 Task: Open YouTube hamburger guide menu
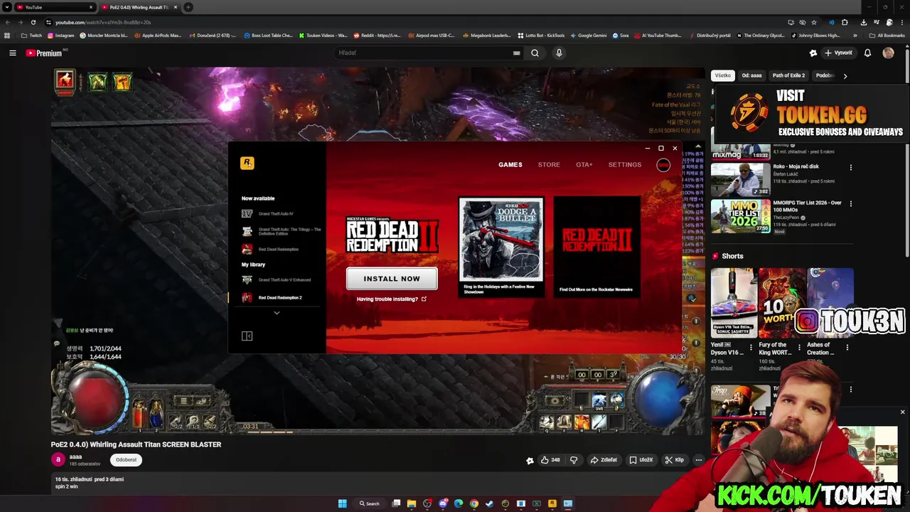[x=12, y=53]
